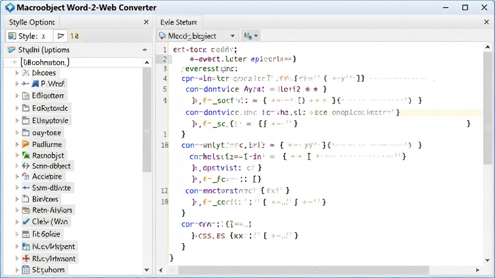
Task: Click the Fit6olde table icon
Action: pos(26,234)
